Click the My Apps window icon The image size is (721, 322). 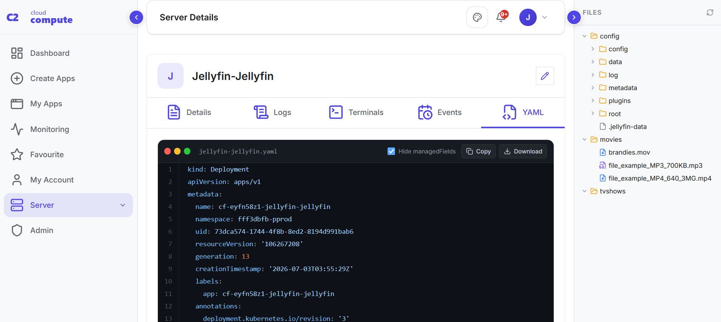(x=17, y=104)
